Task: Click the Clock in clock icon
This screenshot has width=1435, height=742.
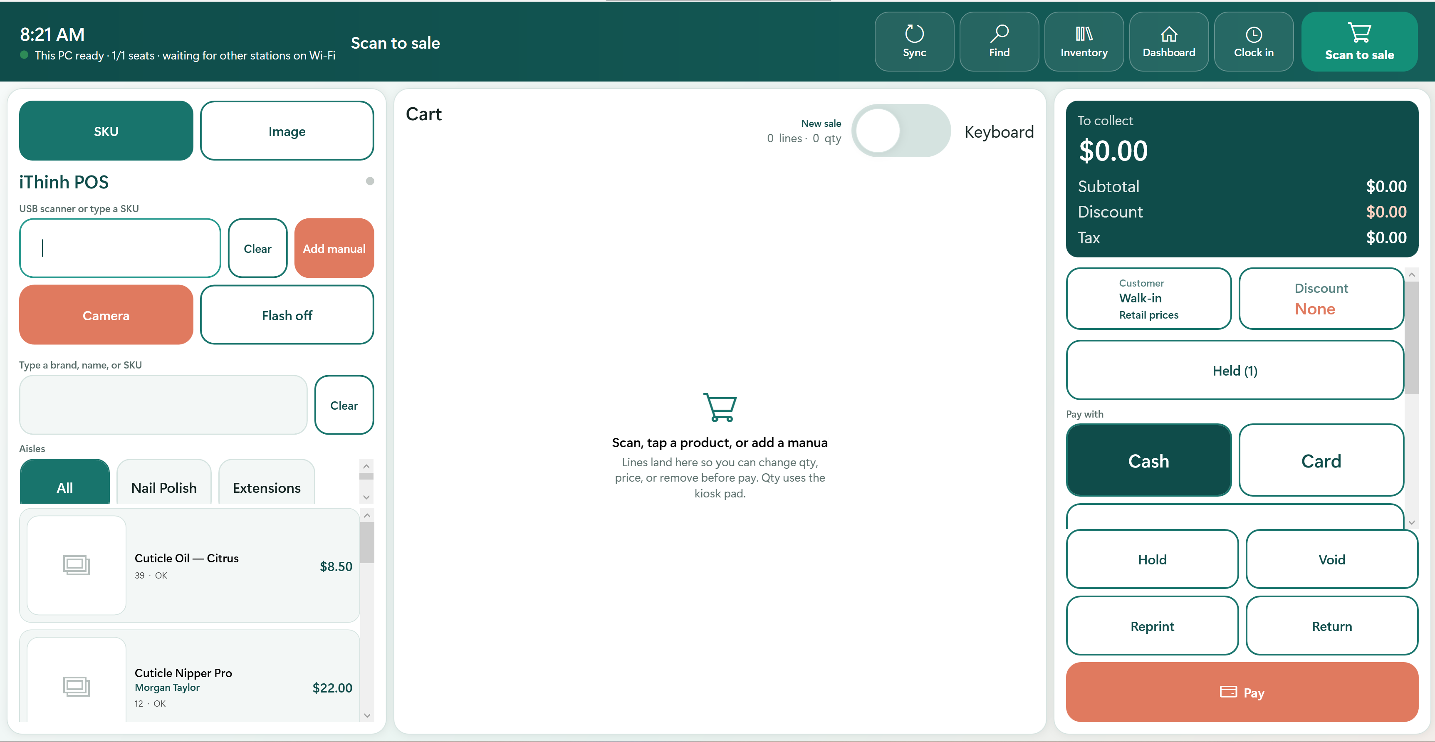Action: (1253, 35)
